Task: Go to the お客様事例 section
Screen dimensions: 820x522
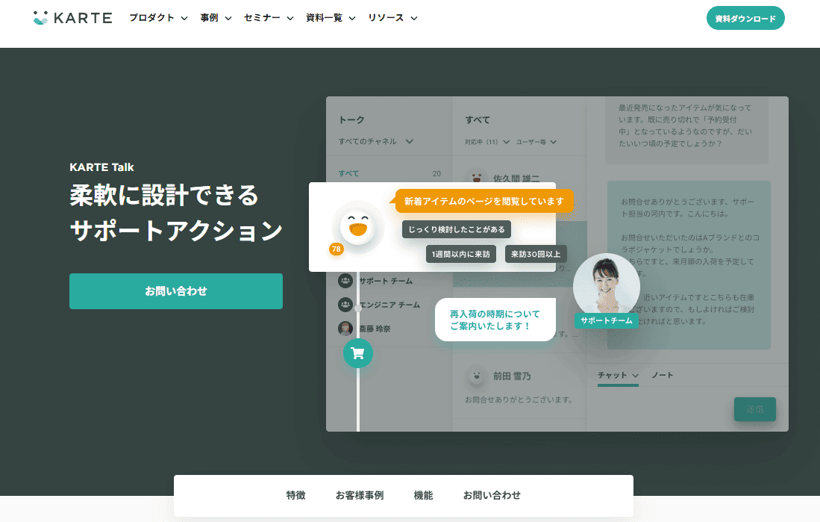Action: (360, 495)
